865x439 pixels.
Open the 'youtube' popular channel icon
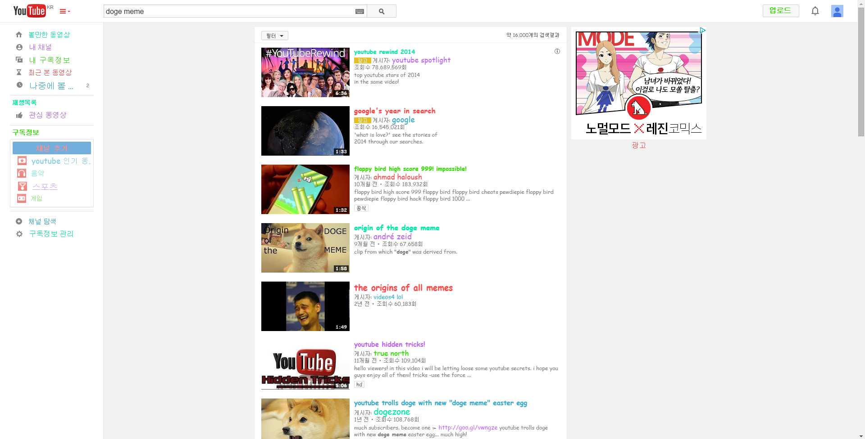coord(22,161)
